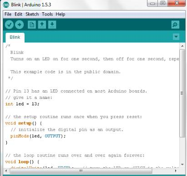This screenshot has height=176, width=187.
Task: Click the Arduino logo in the title bar
Action: pos(6,5)
